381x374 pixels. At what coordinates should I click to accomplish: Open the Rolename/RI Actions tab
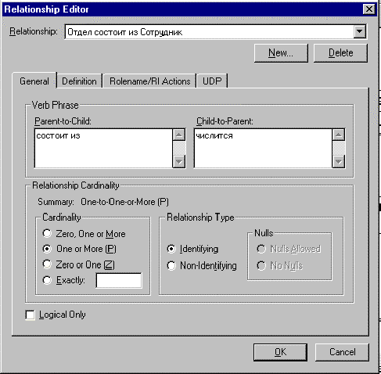(149, 81)
